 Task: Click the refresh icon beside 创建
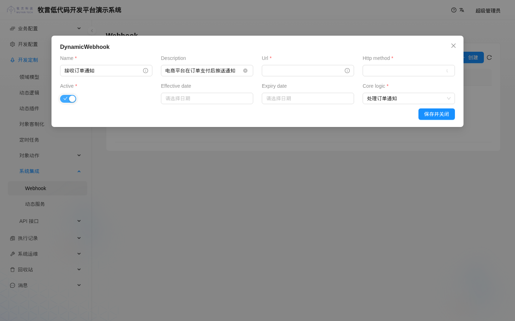tap(489, 57)
